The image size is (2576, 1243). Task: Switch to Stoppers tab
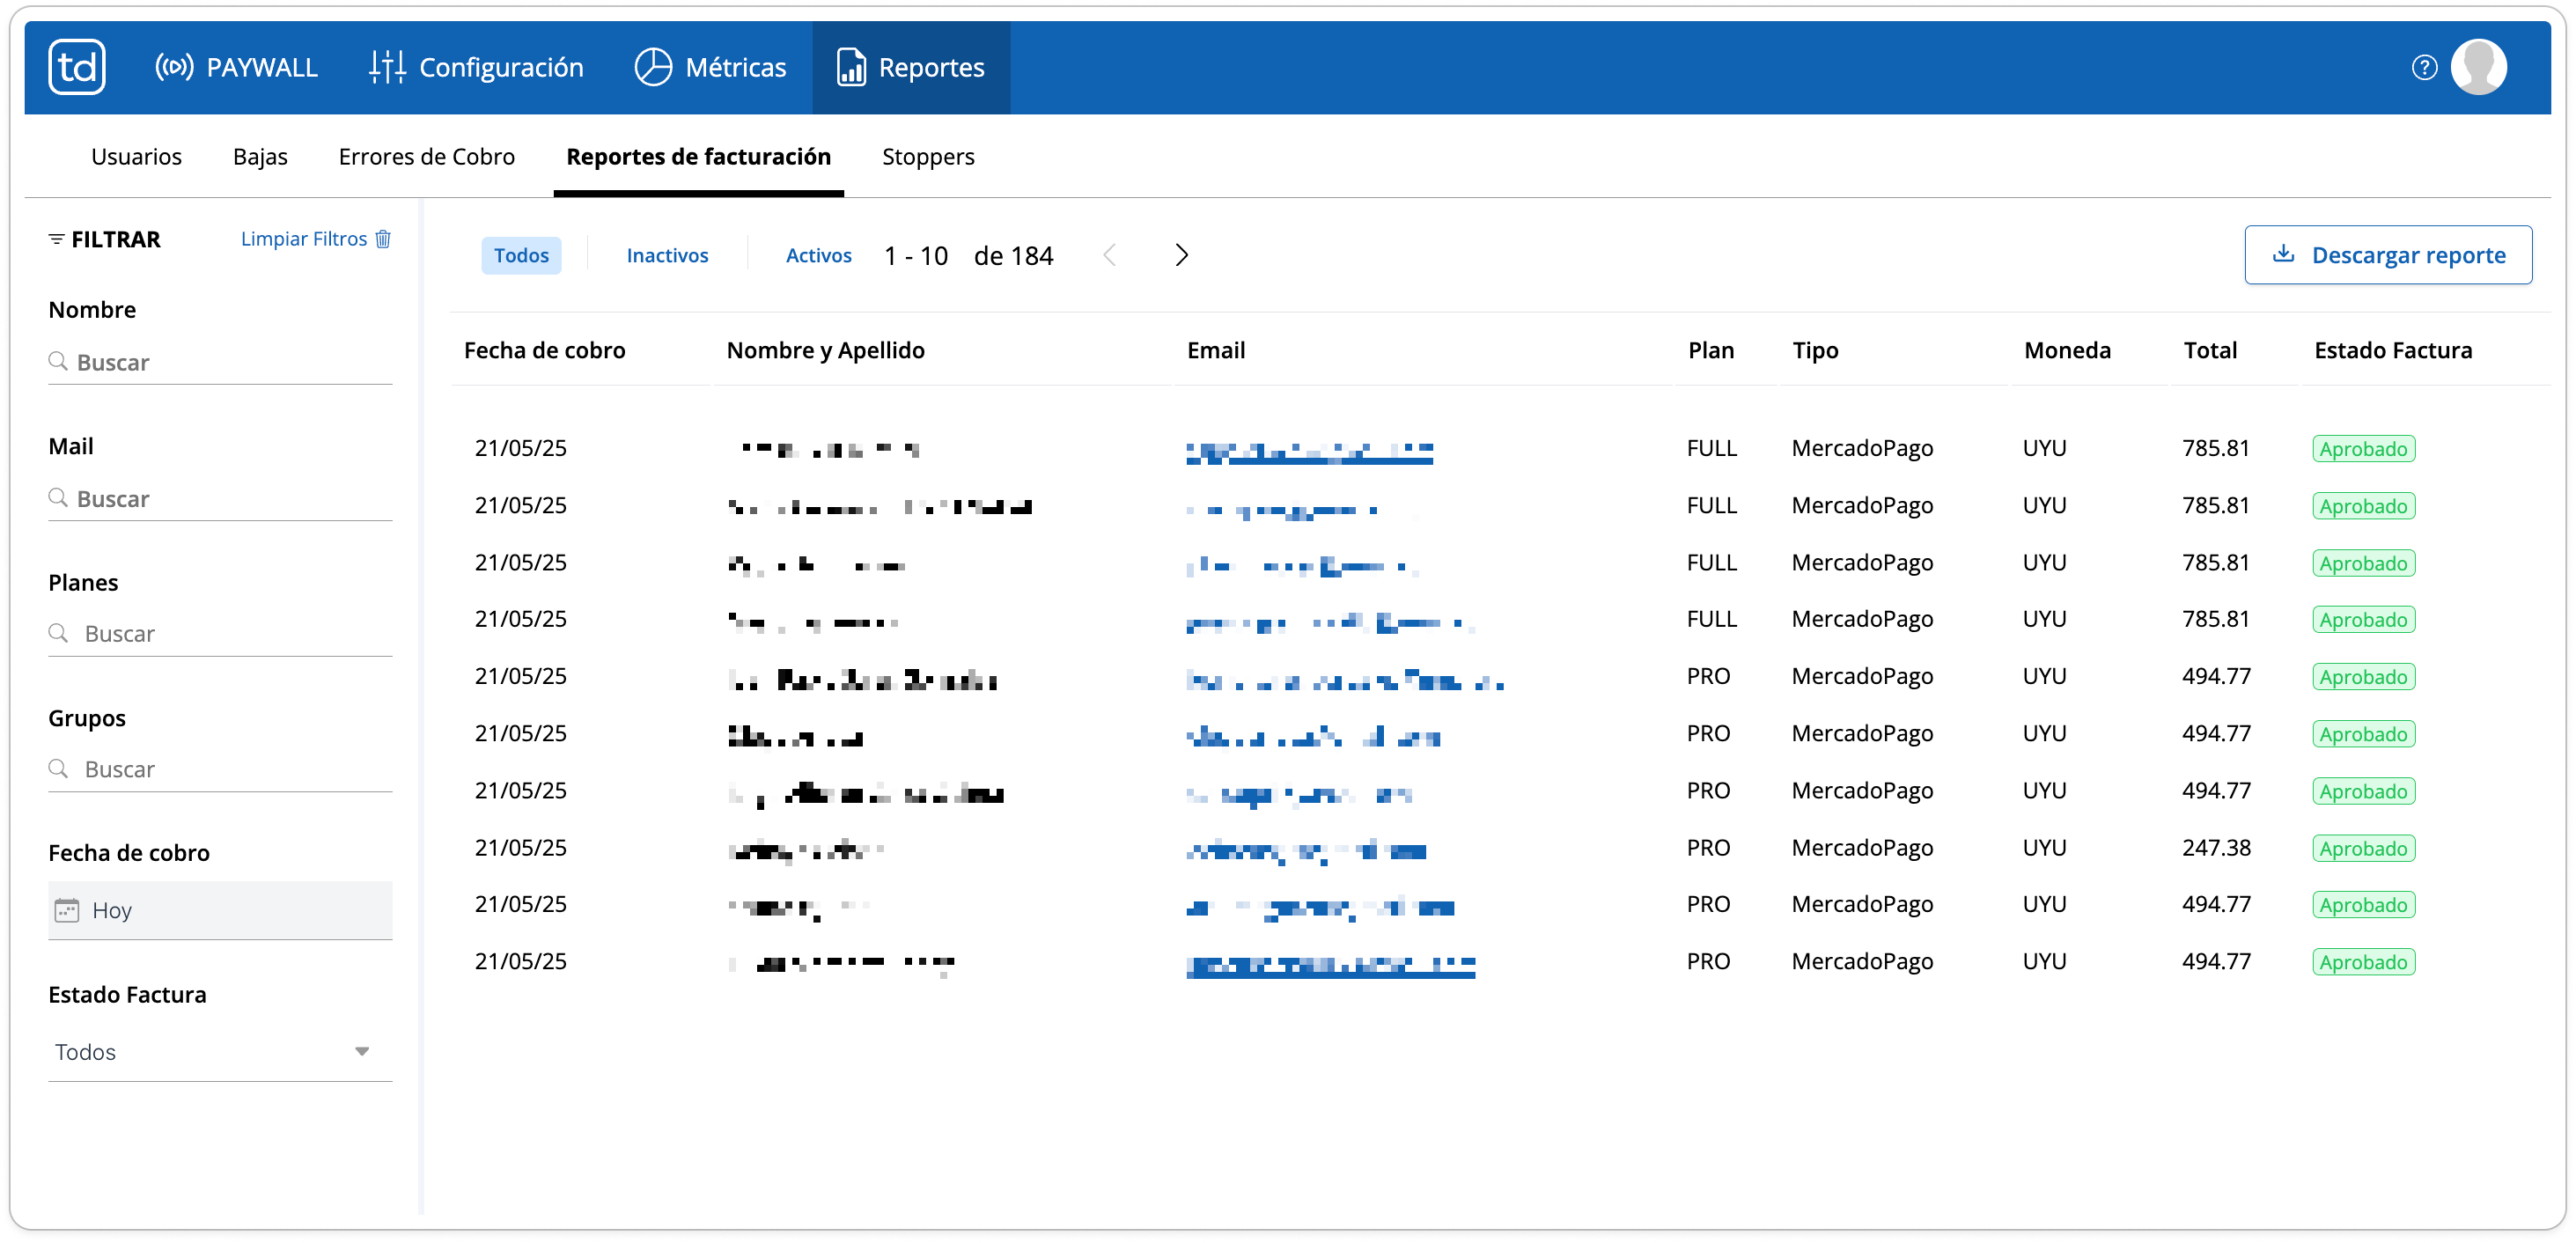click(x=928, y=157)
